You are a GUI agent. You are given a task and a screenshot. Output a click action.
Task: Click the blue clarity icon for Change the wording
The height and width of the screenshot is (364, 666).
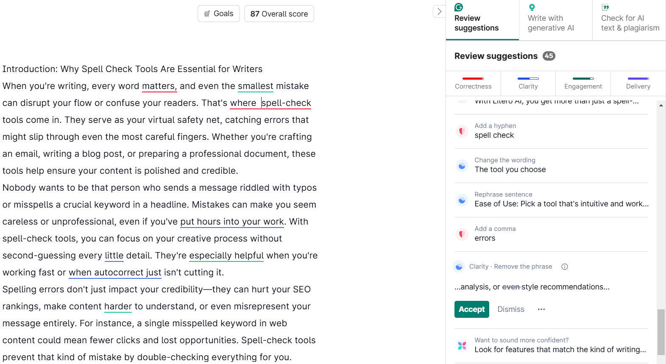click(x=462, y=166)
